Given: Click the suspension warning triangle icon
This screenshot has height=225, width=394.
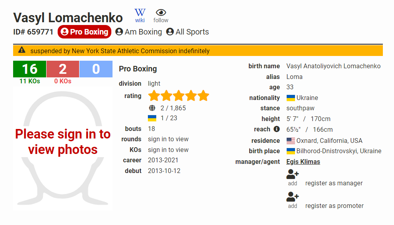Looking at the screenshot, I should click(22, 50).
